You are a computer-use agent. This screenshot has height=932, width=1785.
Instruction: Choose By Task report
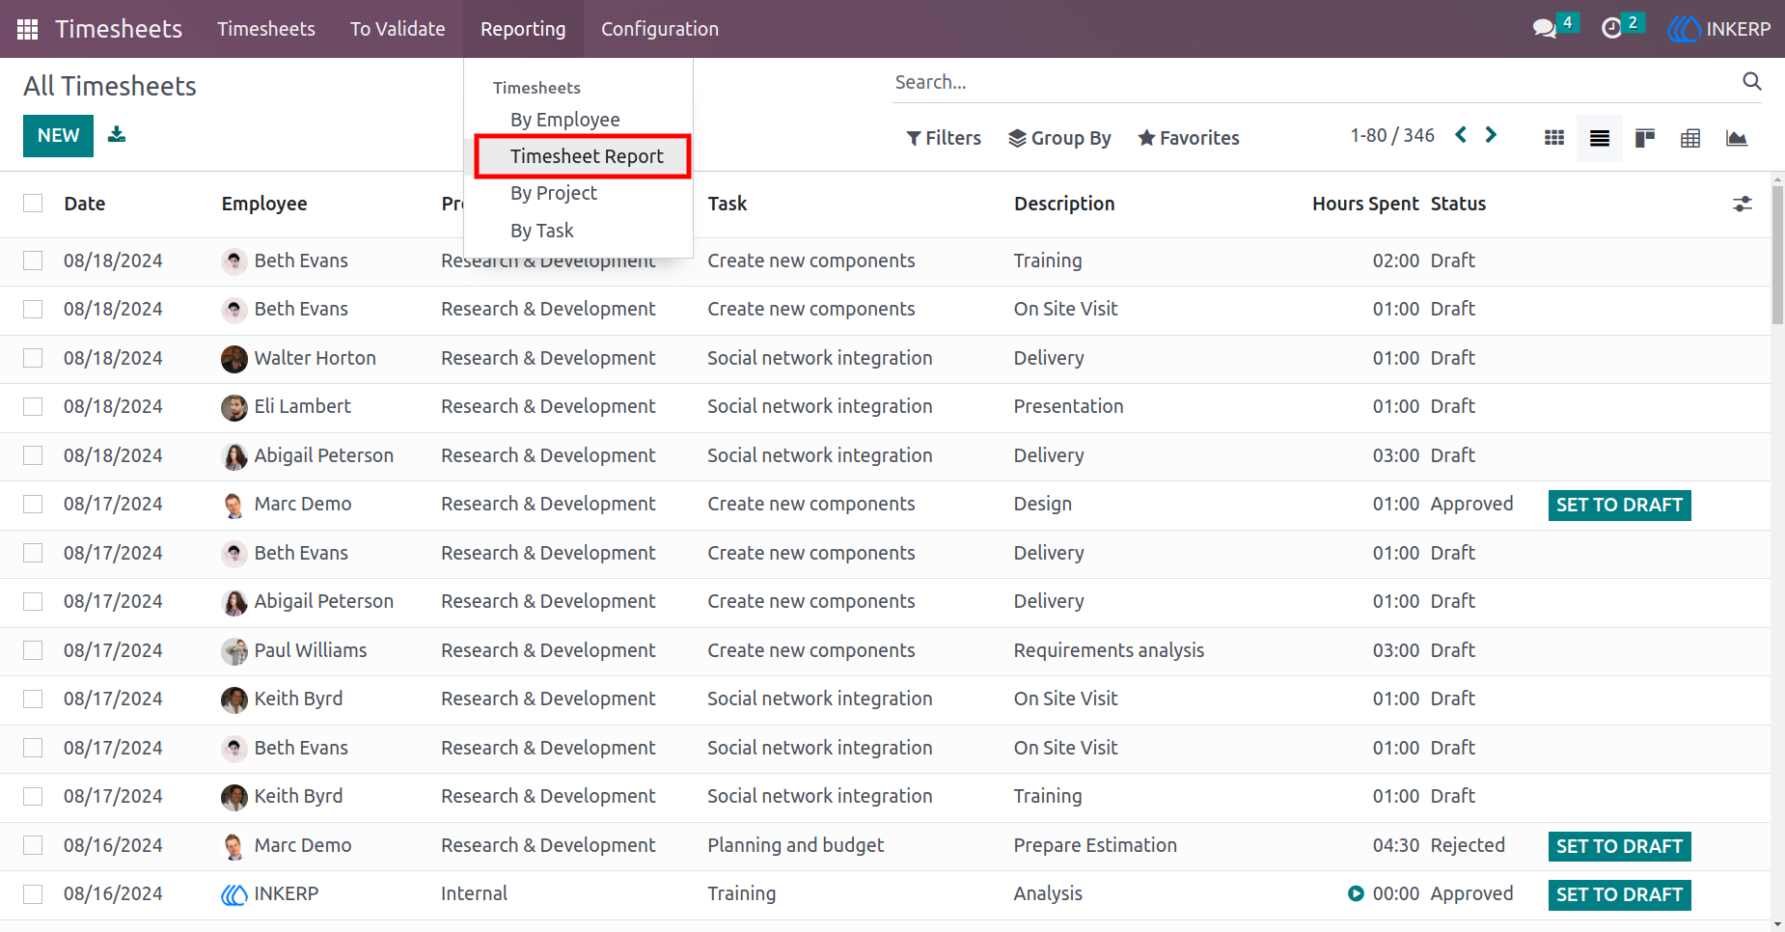tap(542, 231)
